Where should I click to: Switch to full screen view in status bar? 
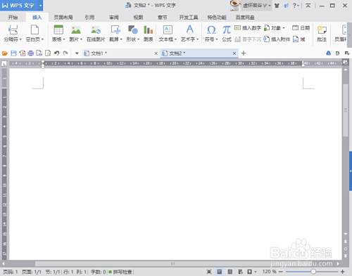coord(209,272)
